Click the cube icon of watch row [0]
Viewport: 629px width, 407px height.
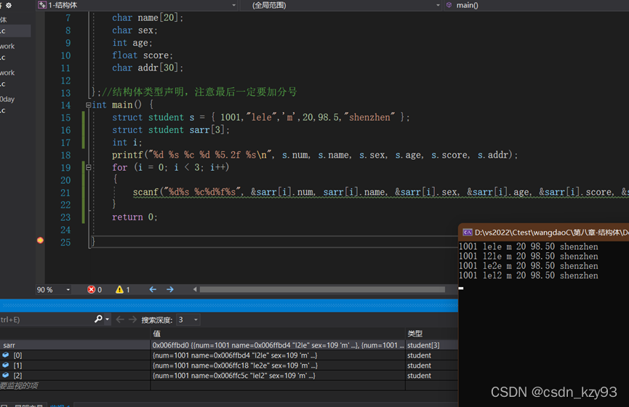pos(6,355)
